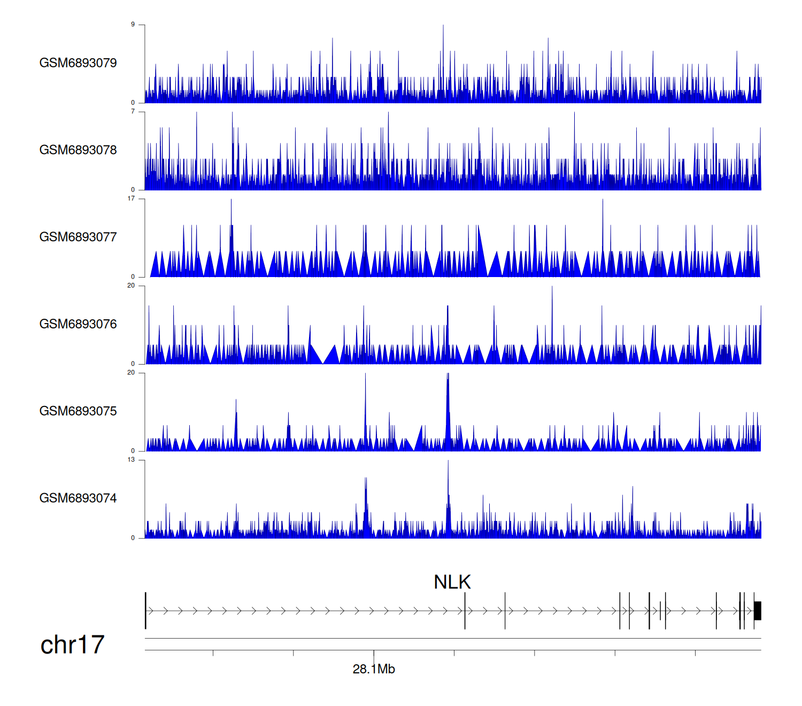Select the GSM6893074 track name
Viewport: 802px width, 706px height.
78,498
